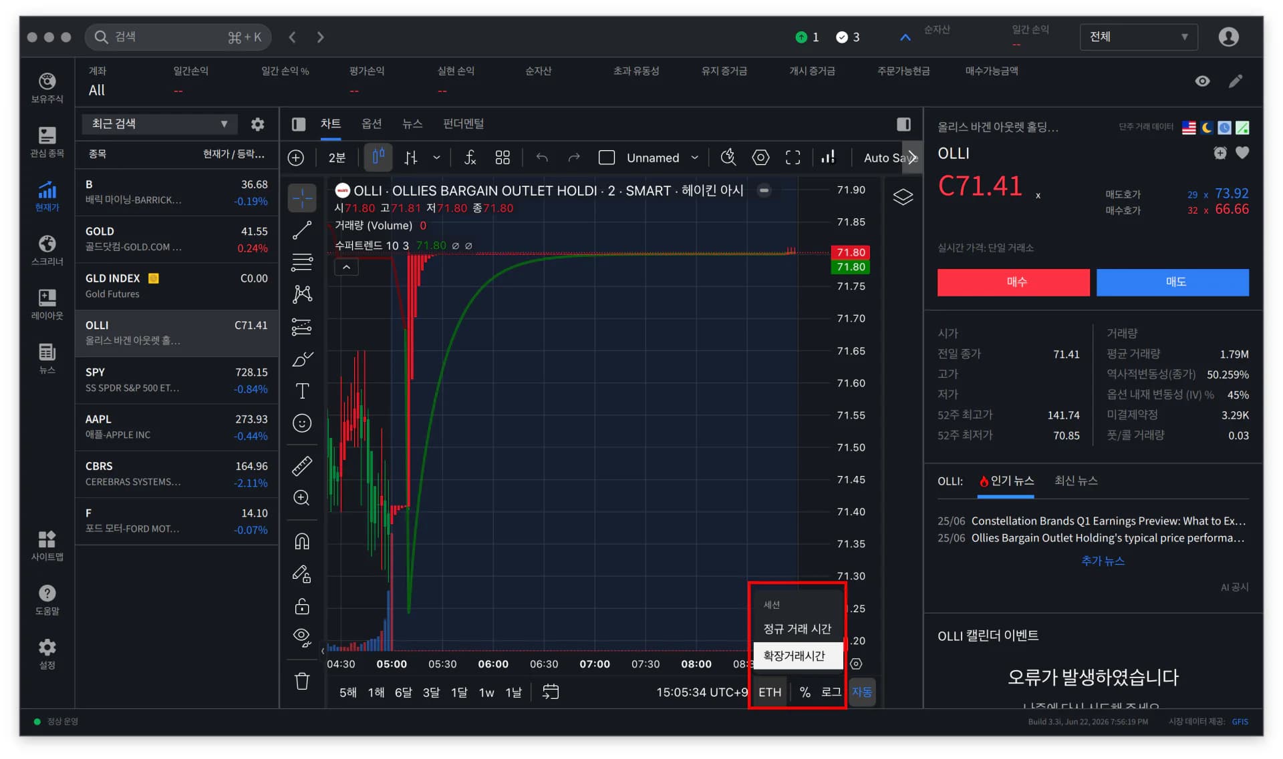Image resolution: width=1283 pixels, height=759 pixels.
Task: Open the 최근 검색 dropdown
Action: [160, 124]
